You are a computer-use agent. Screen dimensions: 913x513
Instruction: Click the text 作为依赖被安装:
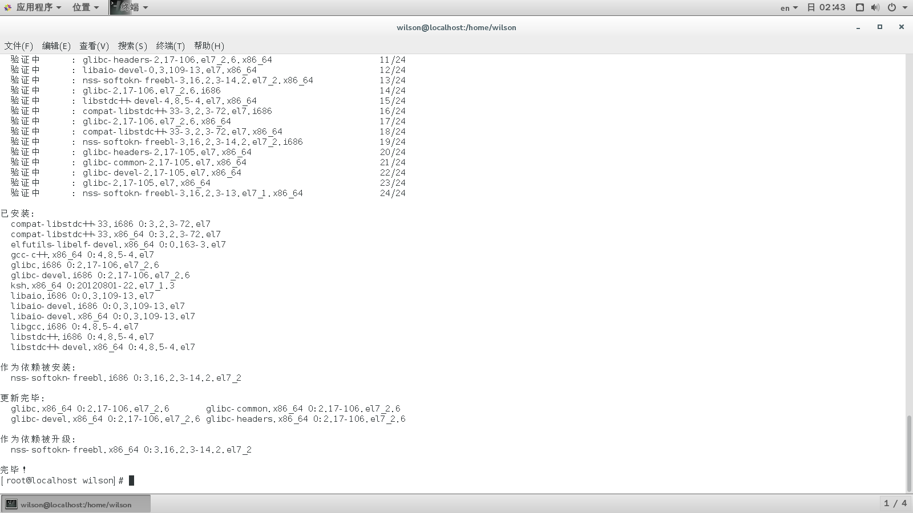(38, 368)
